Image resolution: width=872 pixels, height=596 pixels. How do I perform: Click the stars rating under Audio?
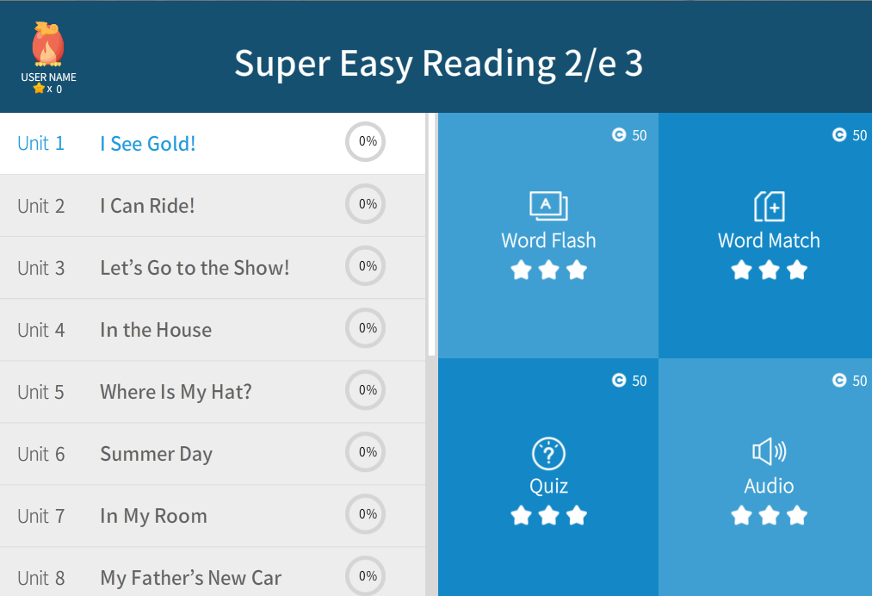coord(769,516)
